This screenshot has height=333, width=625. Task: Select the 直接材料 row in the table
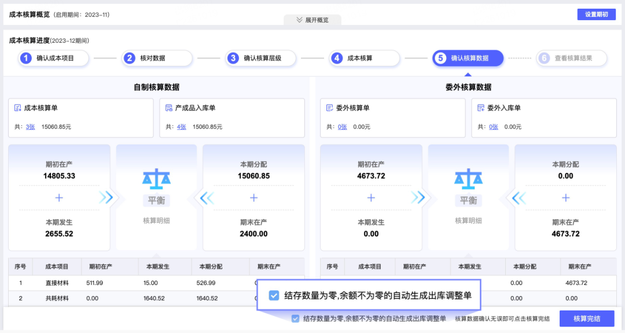click(58, 283)
